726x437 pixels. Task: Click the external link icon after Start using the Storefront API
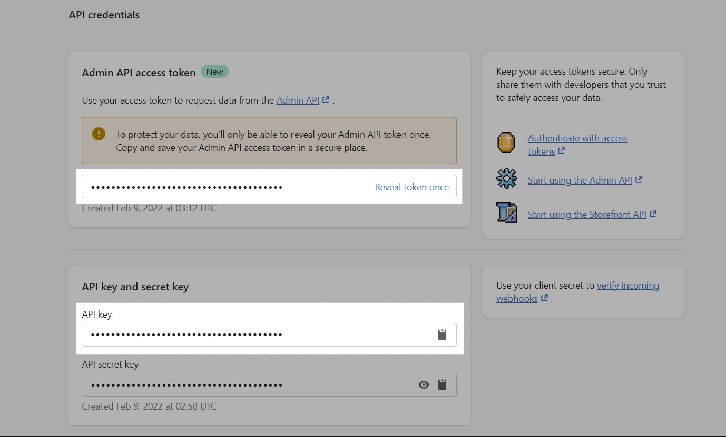pos(653,214)
